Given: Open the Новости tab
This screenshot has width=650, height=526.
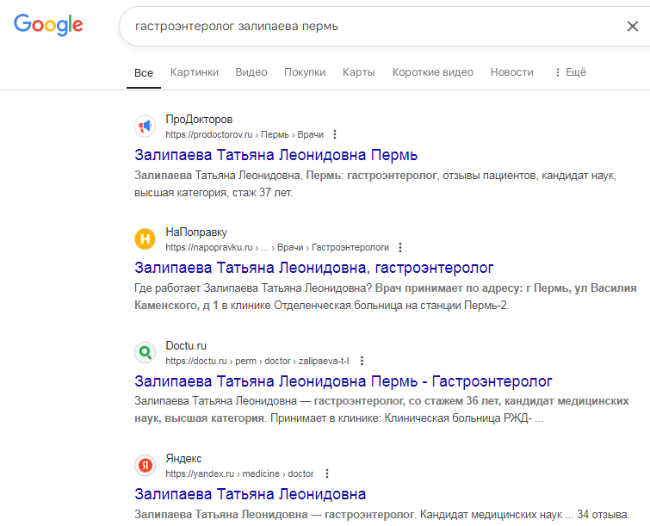Looking at the screenshot, I should click(512, 72).
